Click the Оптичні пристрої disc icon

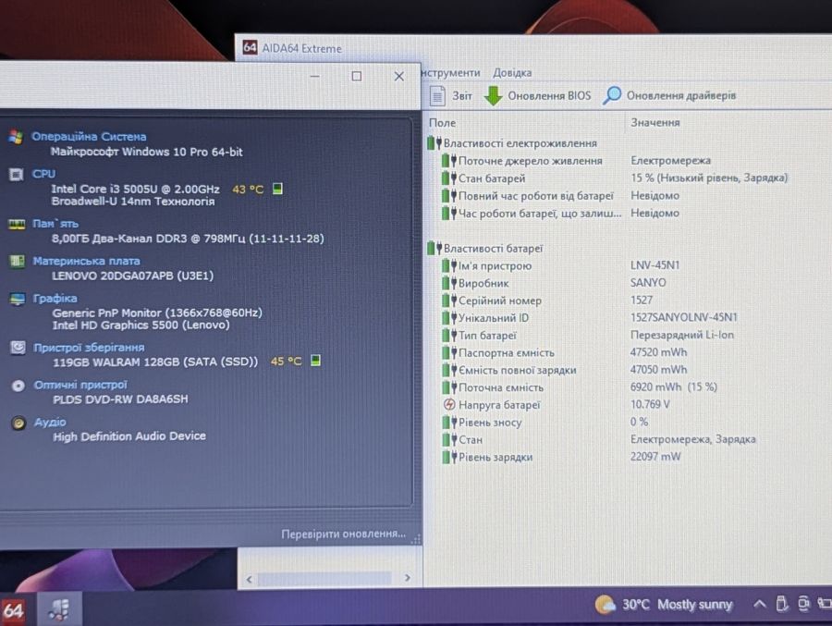[18, 386]
